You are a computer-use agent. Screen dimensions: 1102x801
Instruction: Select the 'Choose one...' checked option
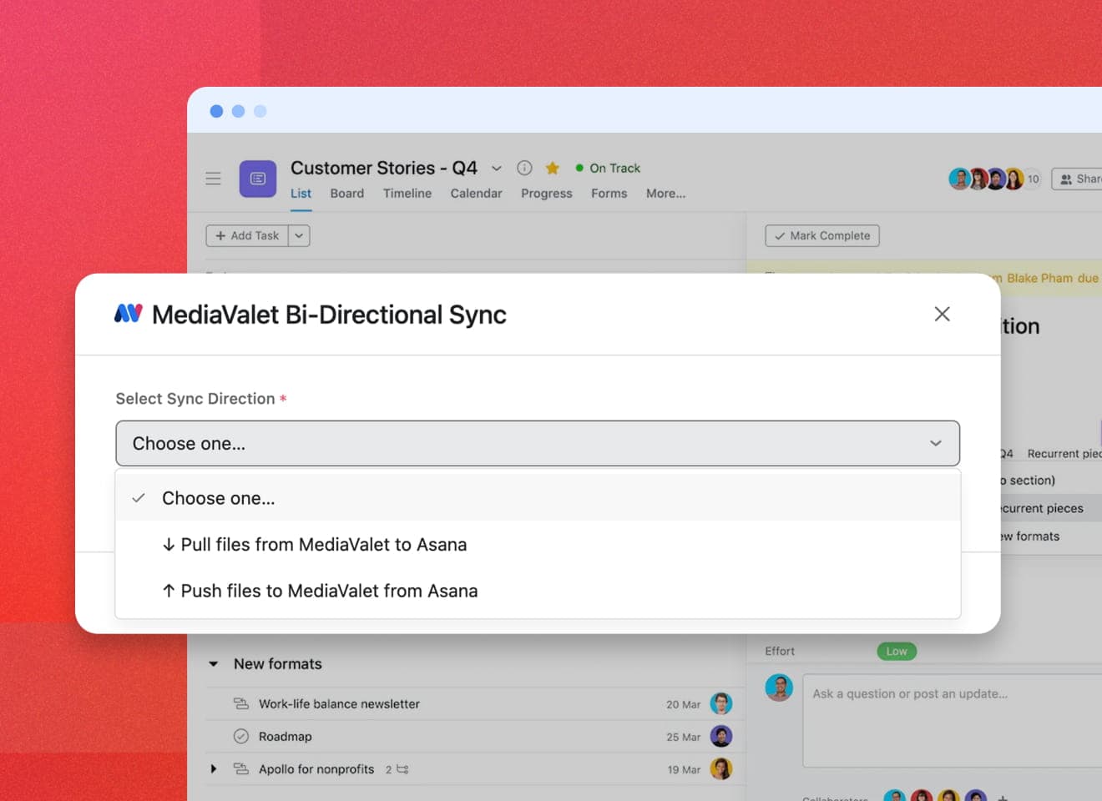click(538, 498)
